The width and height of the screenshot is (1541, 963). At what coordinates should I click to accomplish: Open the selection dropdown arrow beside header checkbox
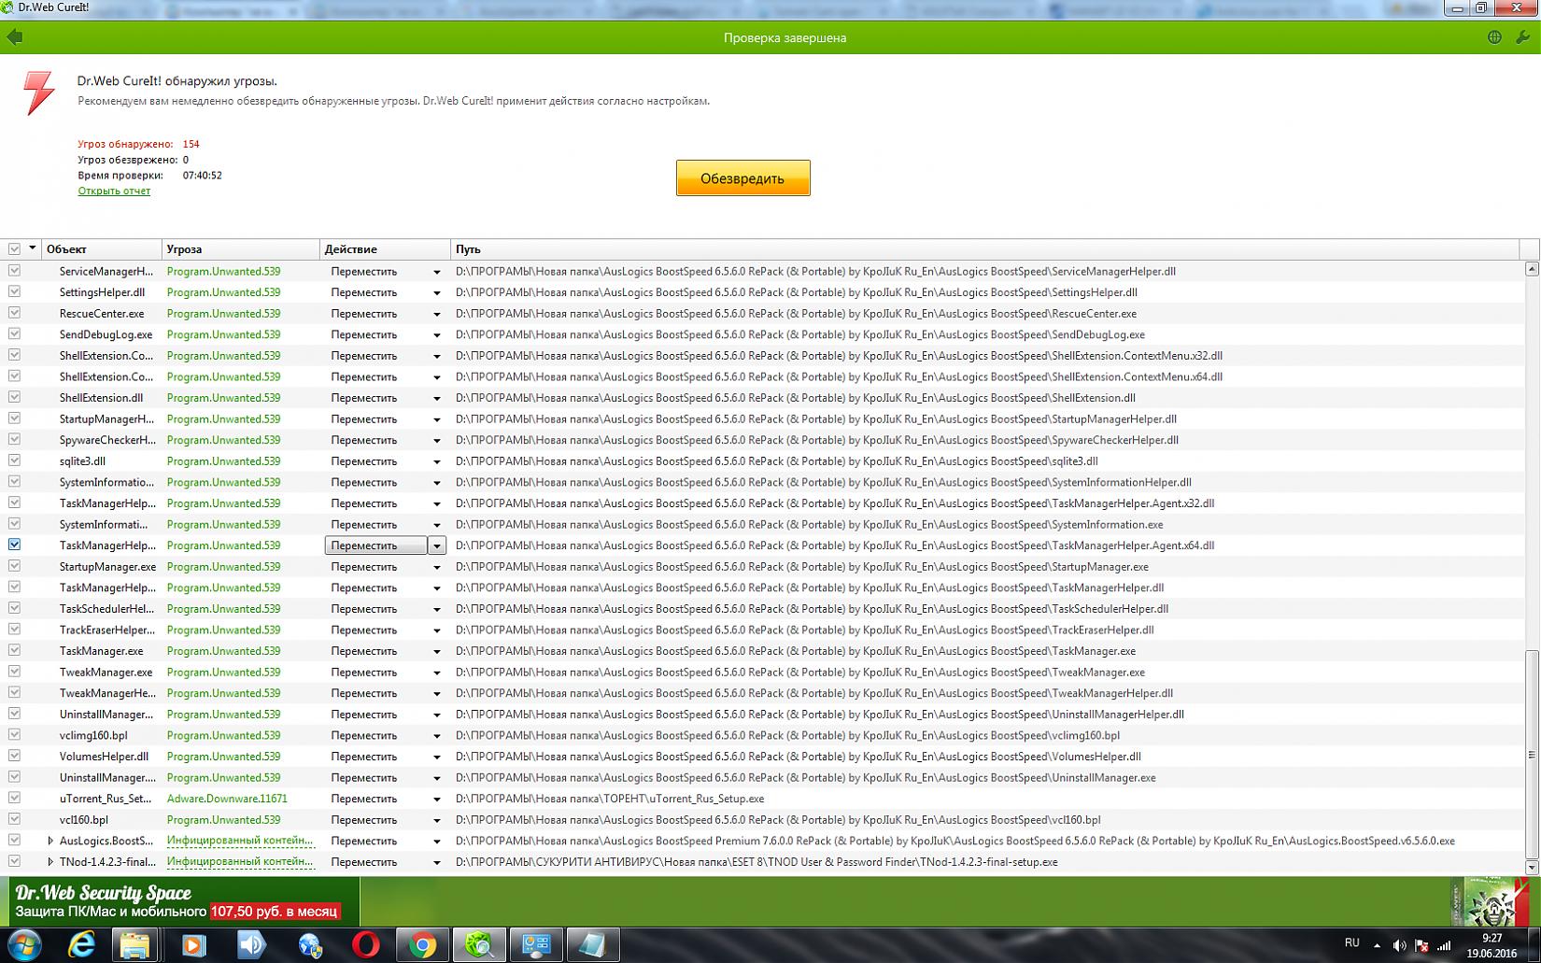(33, 248)
